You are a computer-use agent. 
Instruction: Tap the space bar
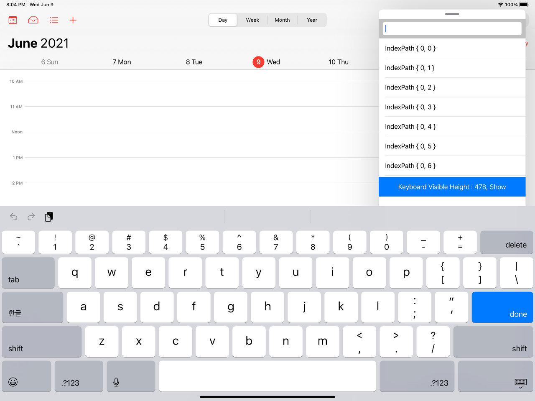267,376
